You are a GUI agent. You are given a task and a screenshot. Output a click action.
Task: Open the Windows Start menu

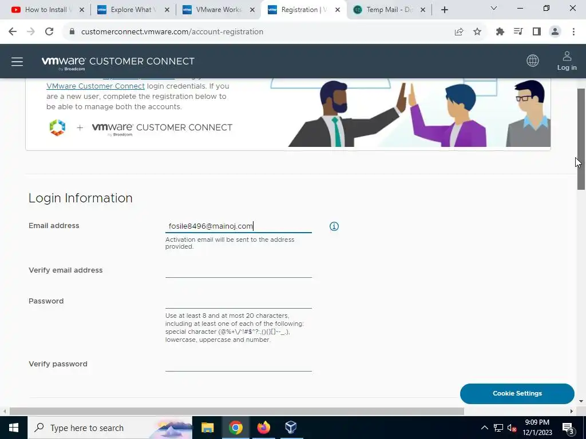pos(14,428)
